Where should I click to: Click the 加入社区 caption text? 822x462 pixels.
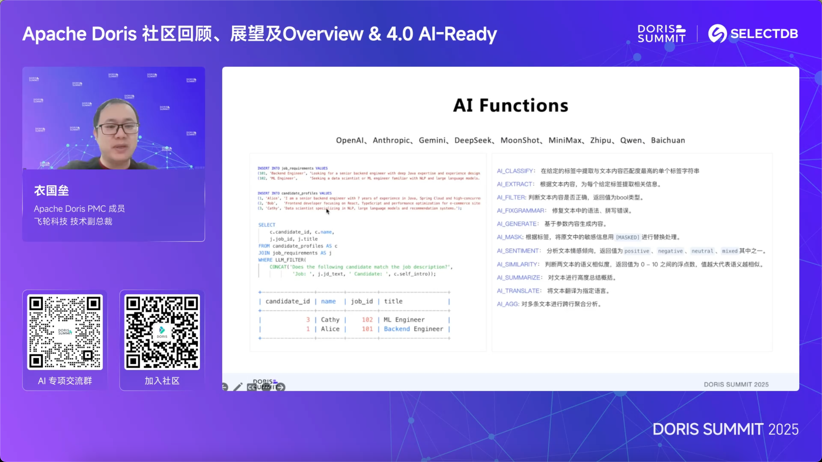[x=162, y=381]
